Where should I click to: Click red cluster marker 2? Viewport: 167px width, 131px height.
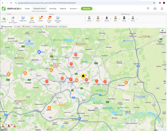(x=71, y=79)
